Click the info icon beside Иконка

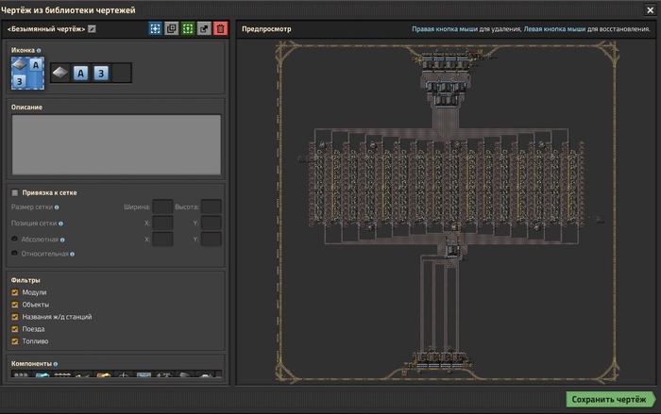(x=39, y=49)
